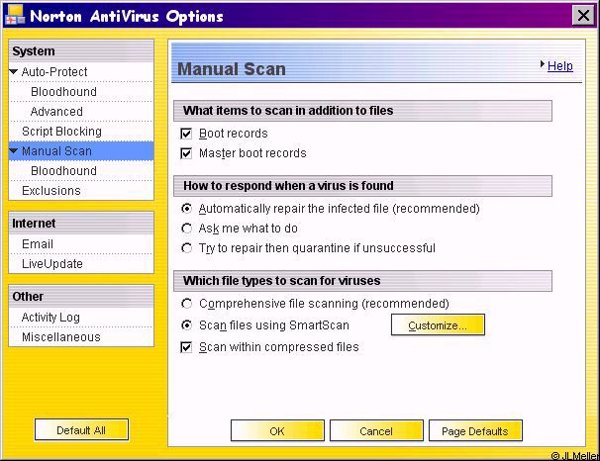Open the Auto-Protect settings page
Viewport: 600px width, 461px height.
click(54, 72)
